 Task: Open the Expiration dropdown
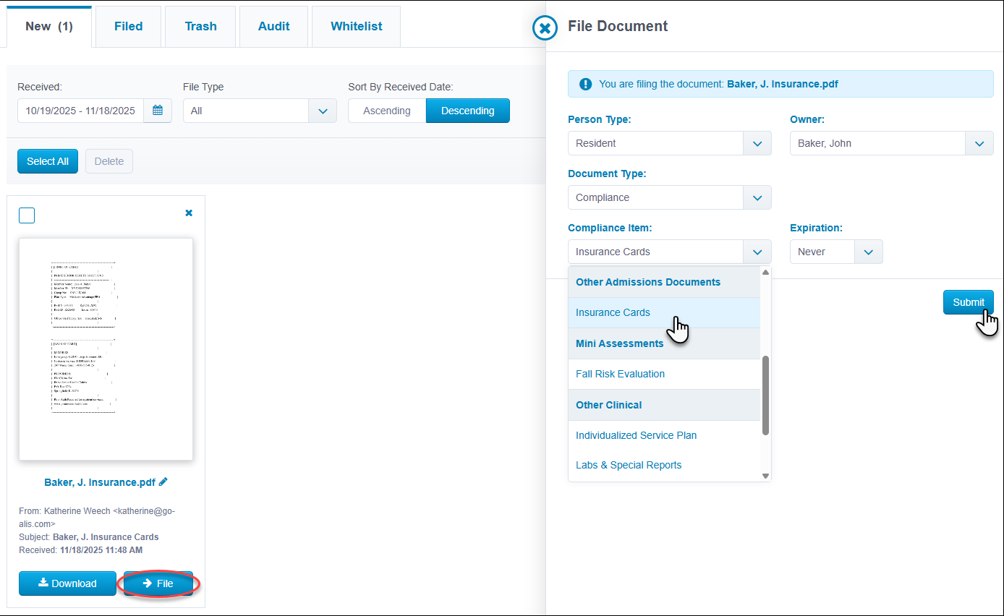(x=835, y=252)
